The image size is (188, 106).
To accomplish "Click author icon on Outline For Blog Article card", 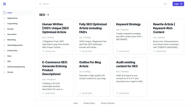I will [80, 93].
